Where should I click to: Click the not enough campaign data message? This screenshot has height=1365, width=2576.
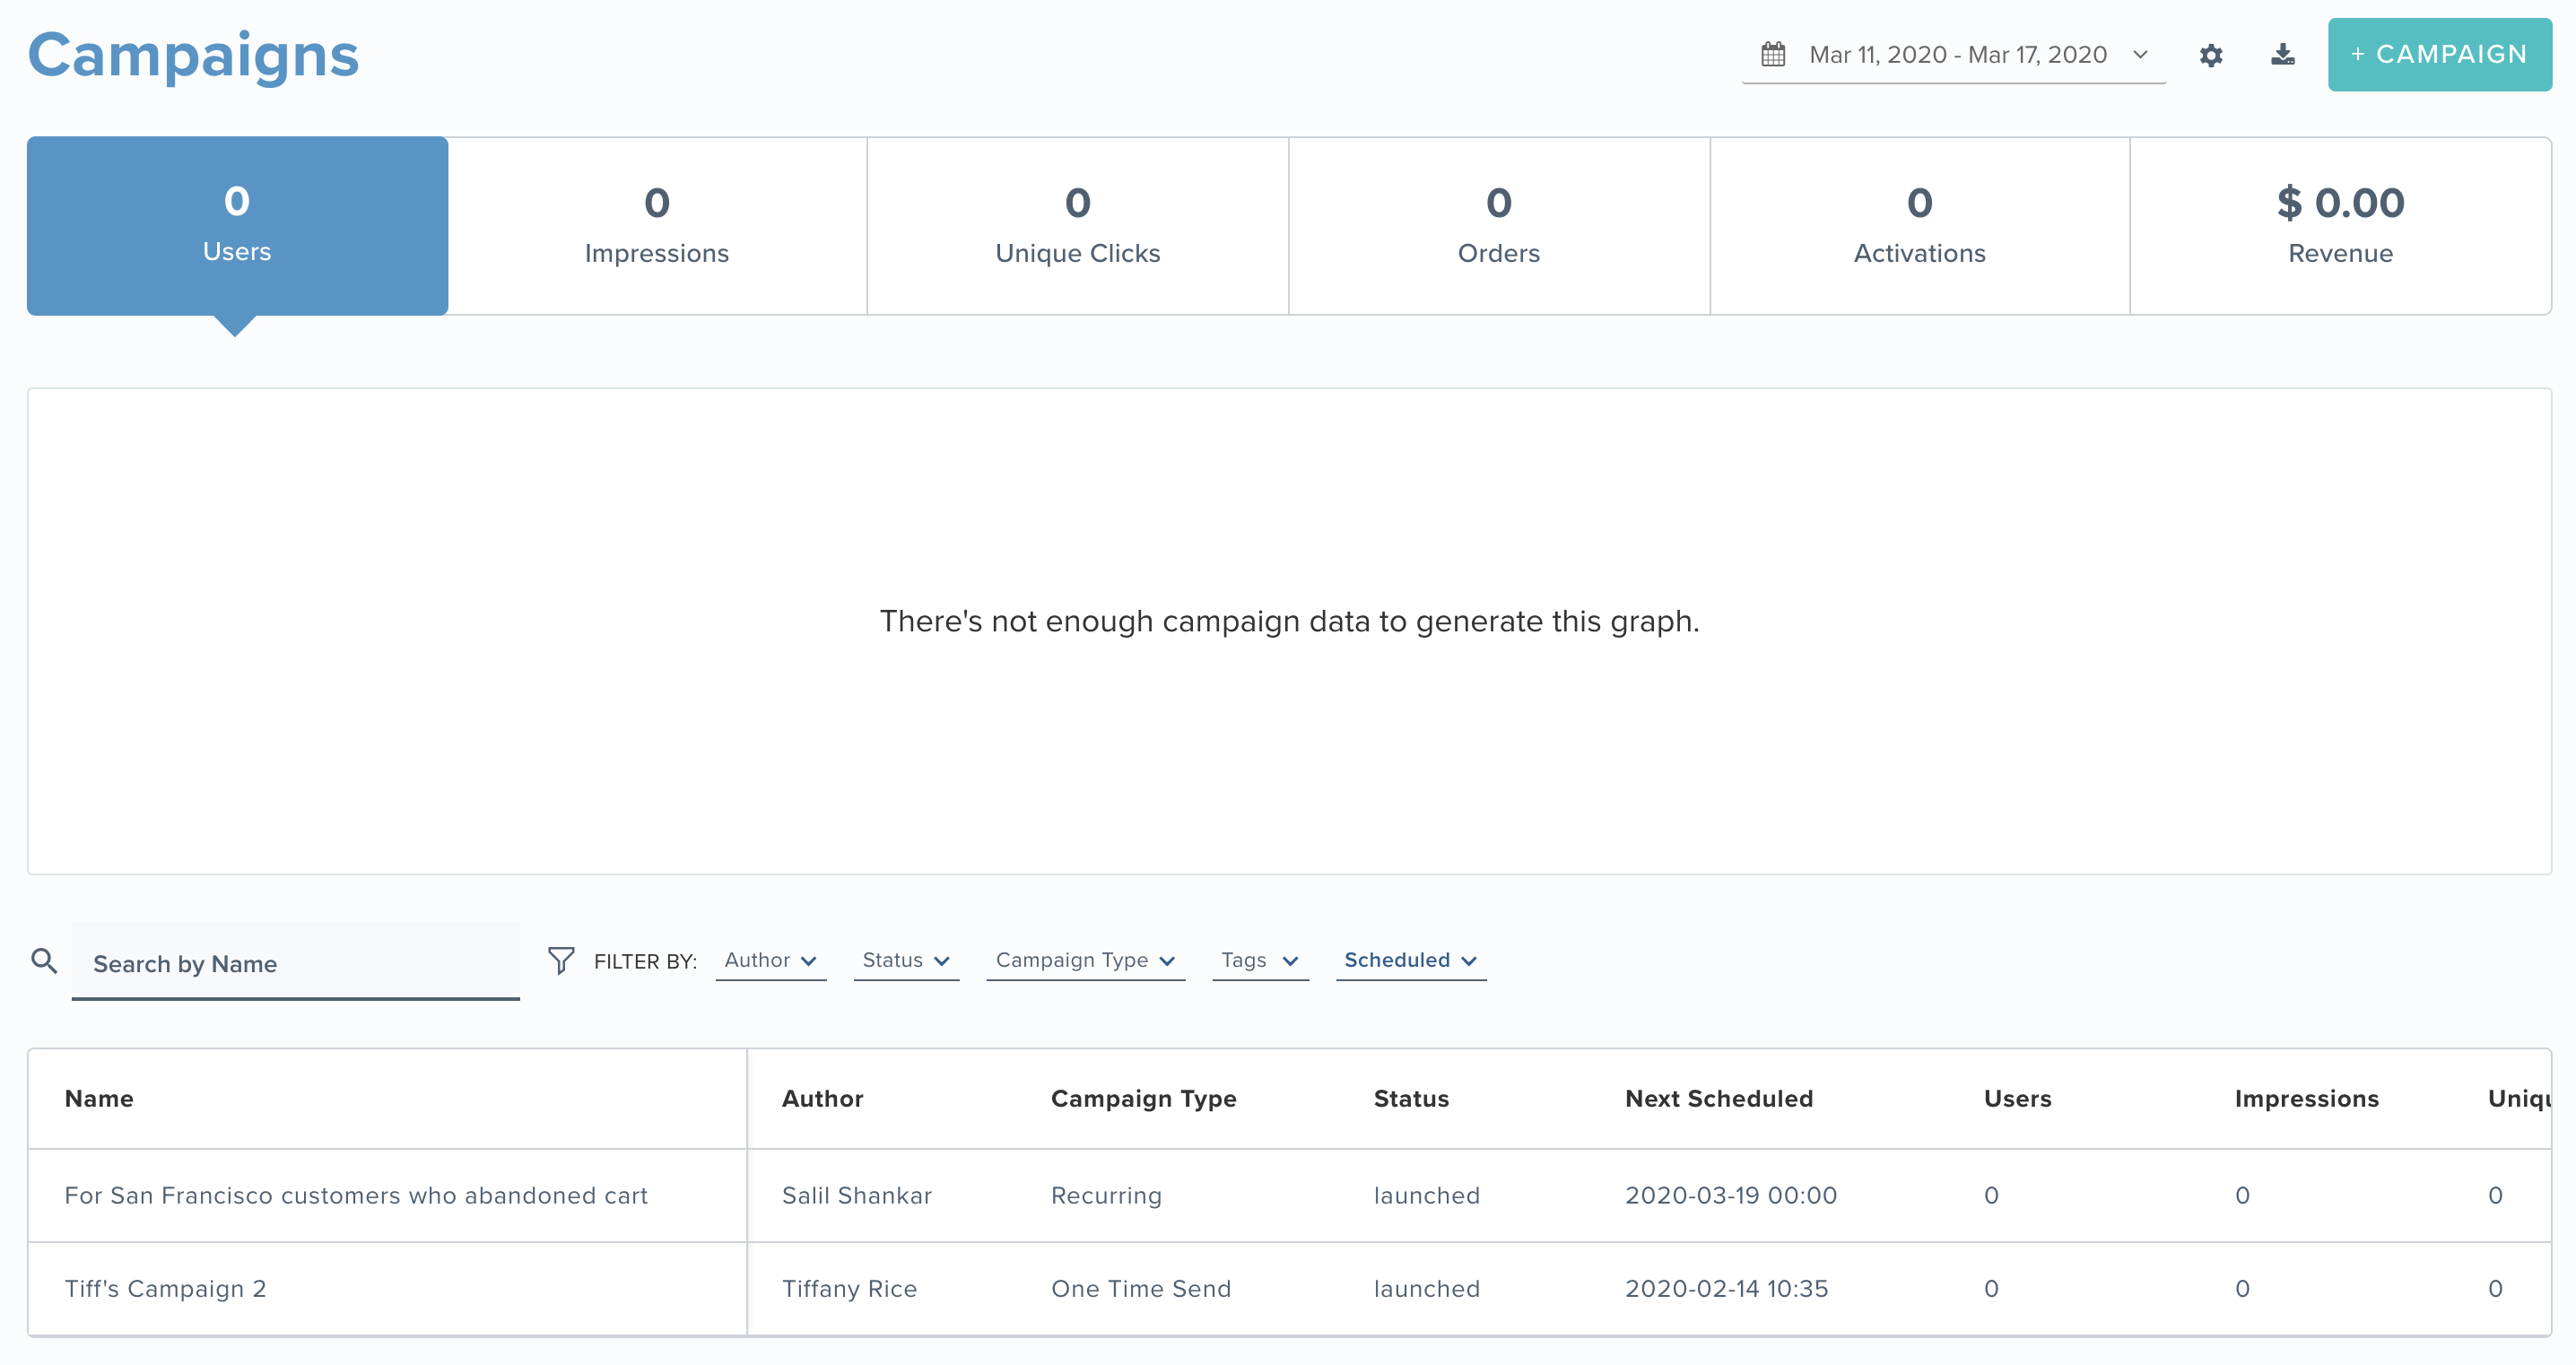pos(1289,621)
